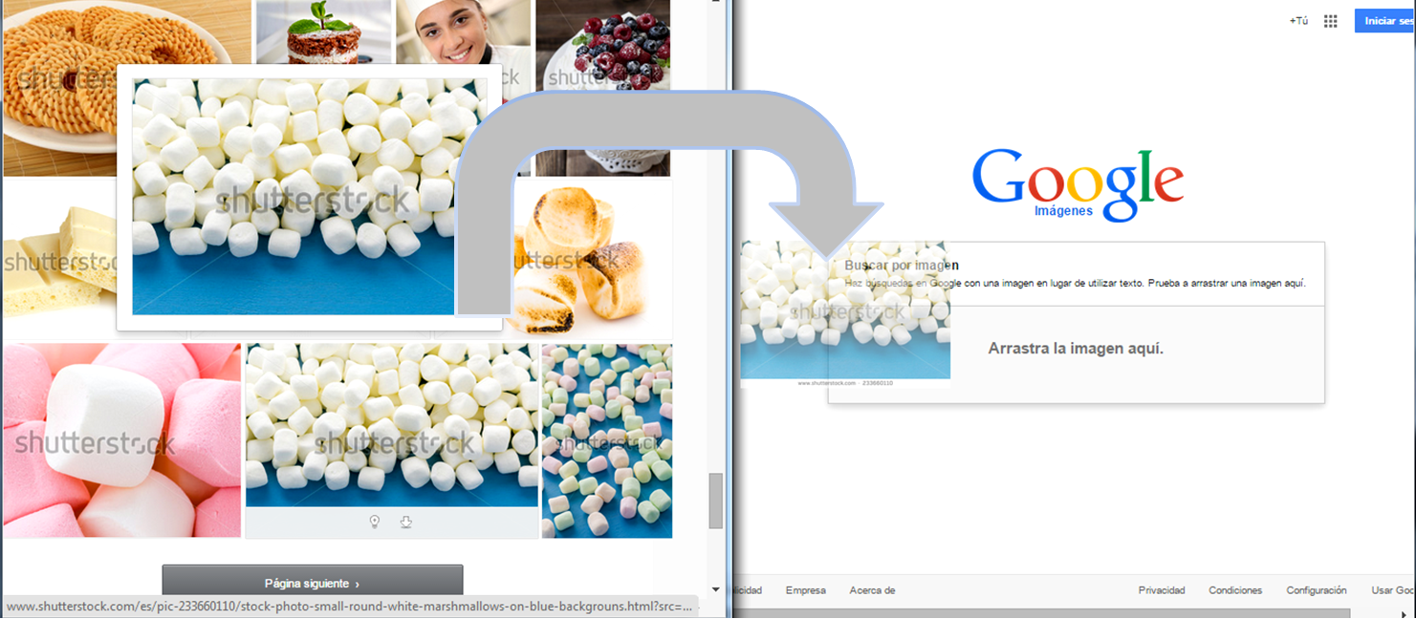The image size is (1416, 619).
Task: Click the Google horizontal scrollbar right arrow
Action: coord(1405,613)
